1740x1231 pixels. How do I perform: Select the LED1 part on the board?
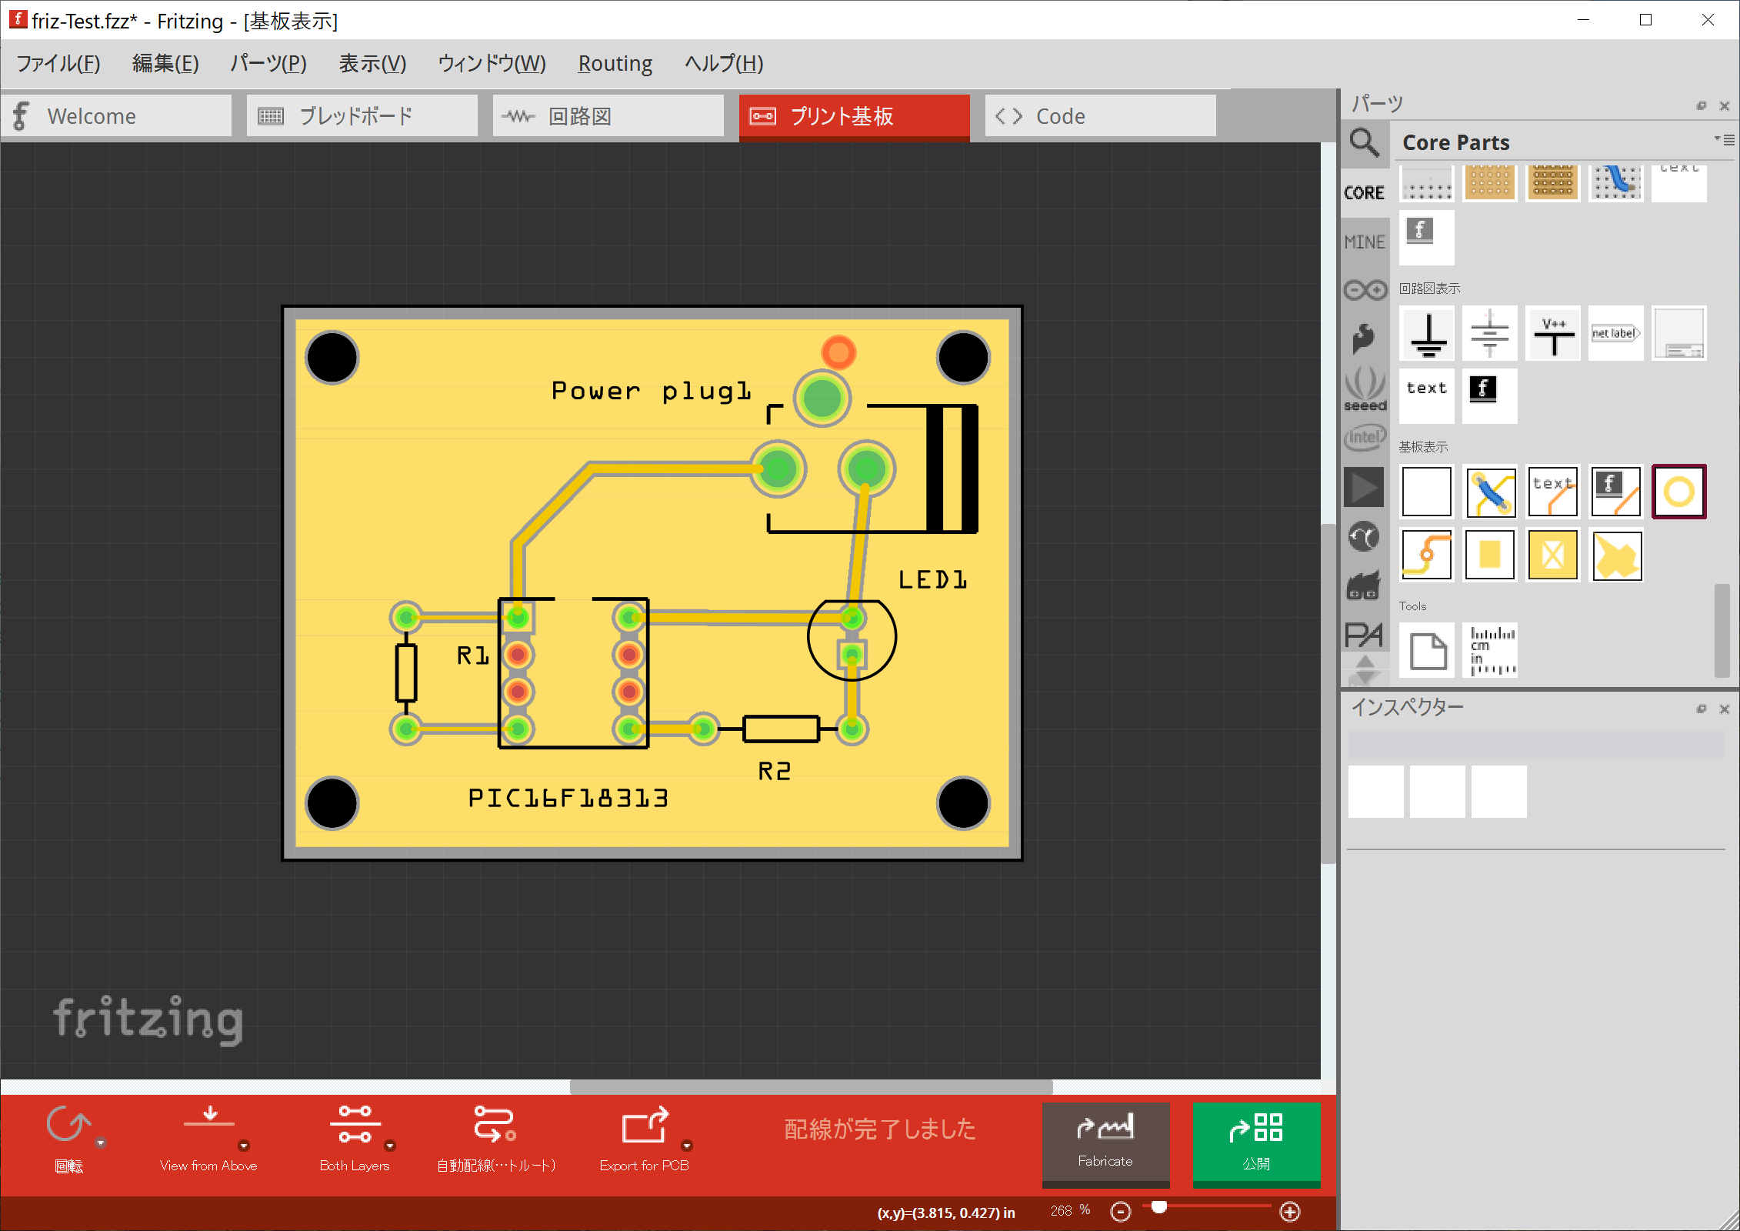click(x=852, y=639)
